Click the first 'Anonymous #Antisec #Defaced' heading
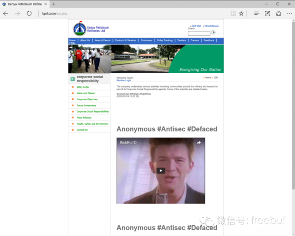This screenshot has width=295, height=236. coord(167,129)
